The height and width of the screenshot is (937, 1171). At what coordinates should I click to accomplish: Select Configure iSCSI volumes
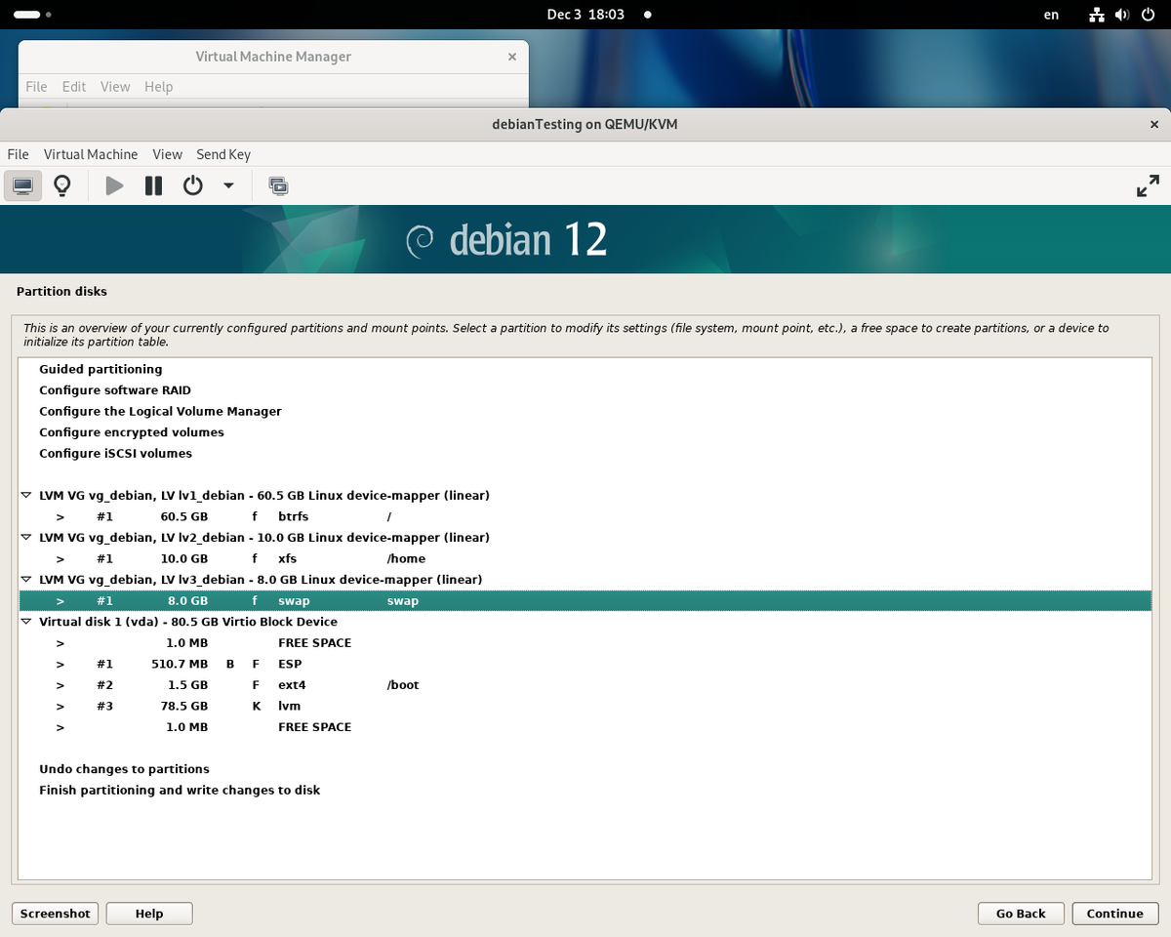coord(585,454)
